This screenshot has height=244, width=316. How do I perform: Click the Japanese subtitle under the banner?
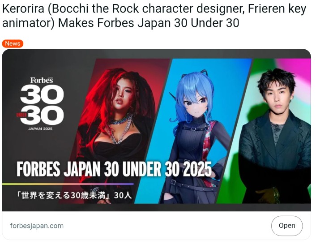point(75,195)
